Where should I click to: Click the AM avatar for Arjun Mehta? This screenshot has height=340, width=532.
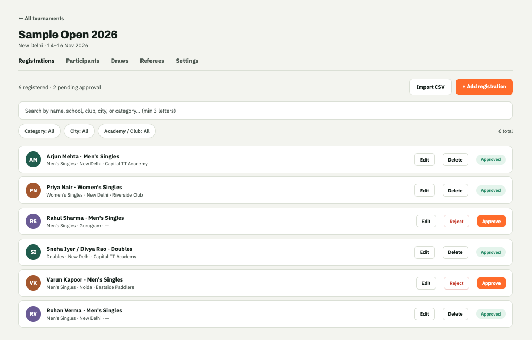pos(33,159)
